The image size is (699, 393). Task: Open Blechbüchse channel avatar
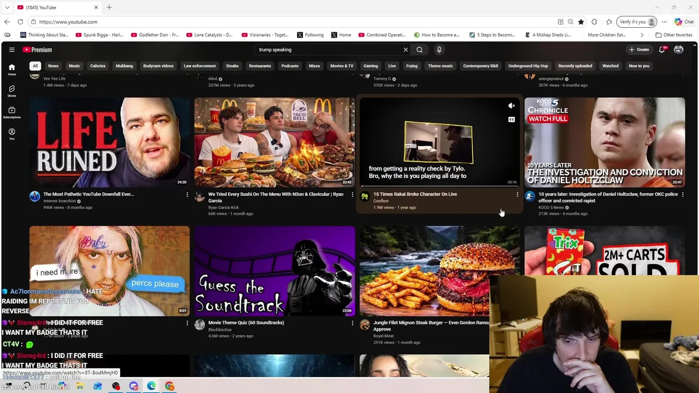click(199, 325)
